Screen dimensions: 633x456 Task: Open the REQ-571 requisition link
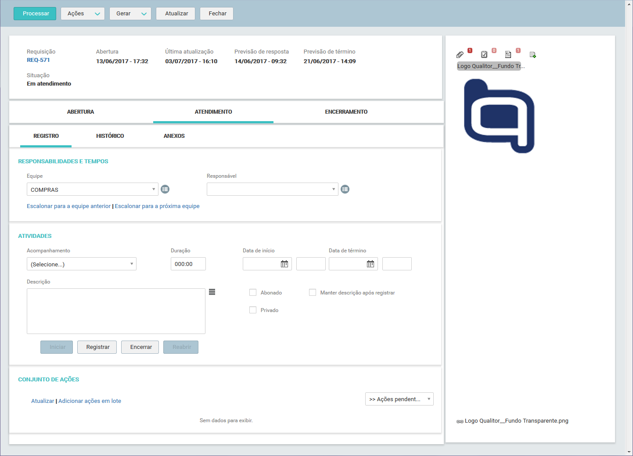coord(38,60)
